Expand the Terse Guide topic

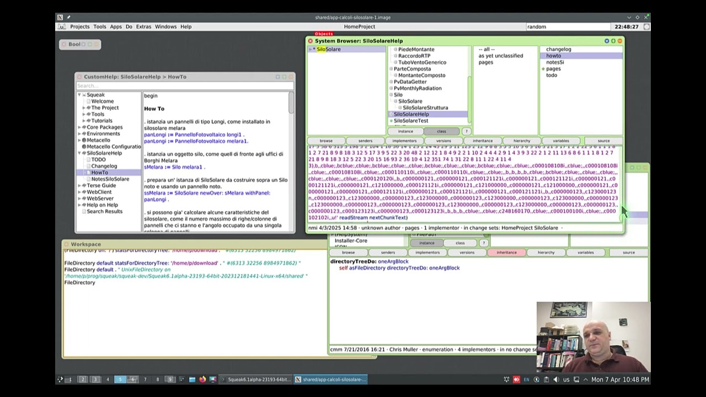tap(79, 185)
